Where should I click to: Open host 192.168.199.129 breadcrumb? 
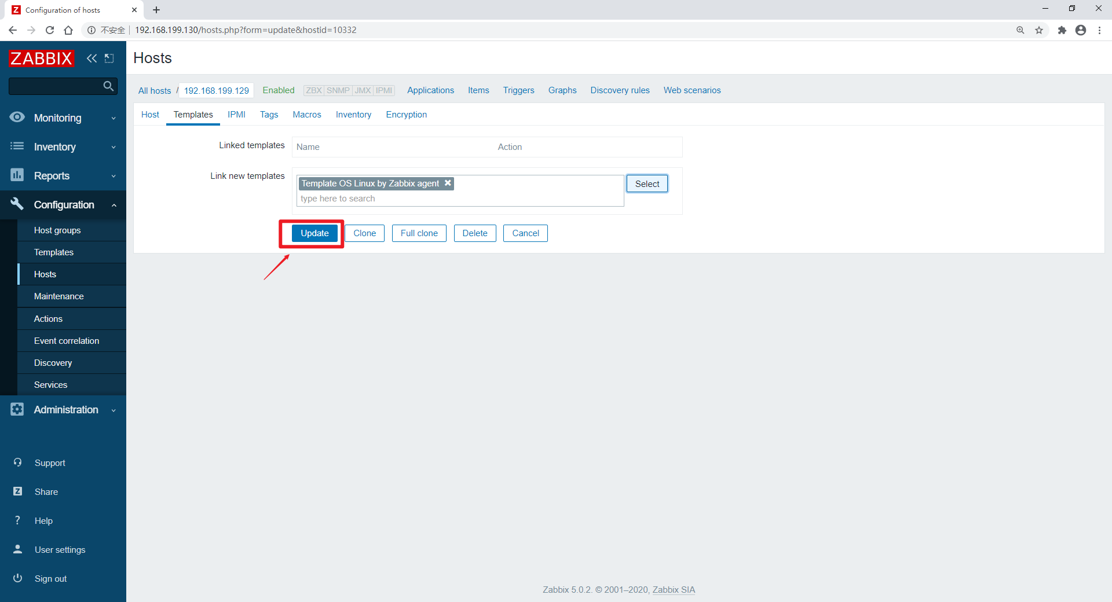[217, 90]
